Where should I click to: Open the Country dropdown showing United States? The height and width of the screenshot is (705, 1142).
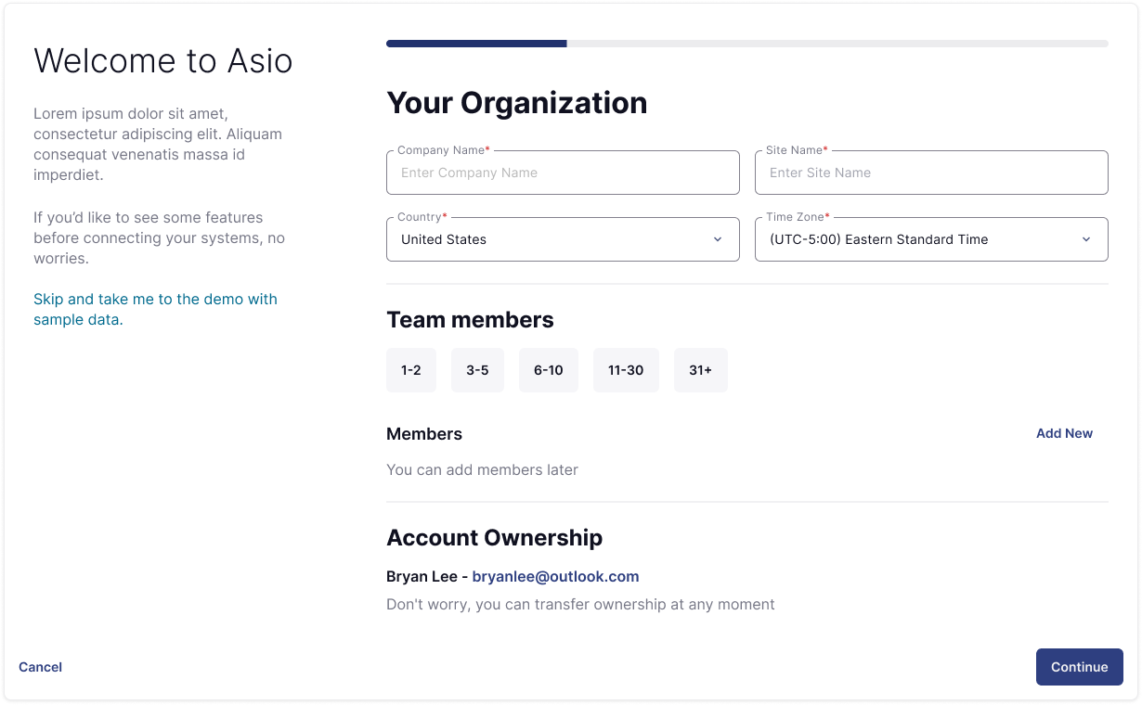pyautogui.click(x=563, y=239)
